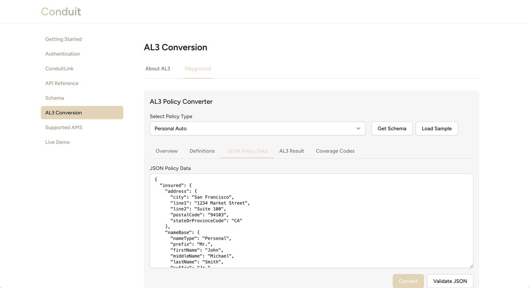This screenshot has height=288, width=529.
Task: Click Validate JSON to check the policy data
Action: 450,281
